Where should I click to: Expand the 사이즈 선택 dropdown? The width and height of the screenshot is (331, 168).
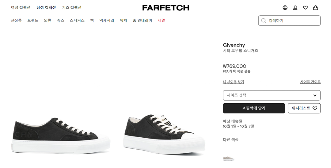[267, 95]
